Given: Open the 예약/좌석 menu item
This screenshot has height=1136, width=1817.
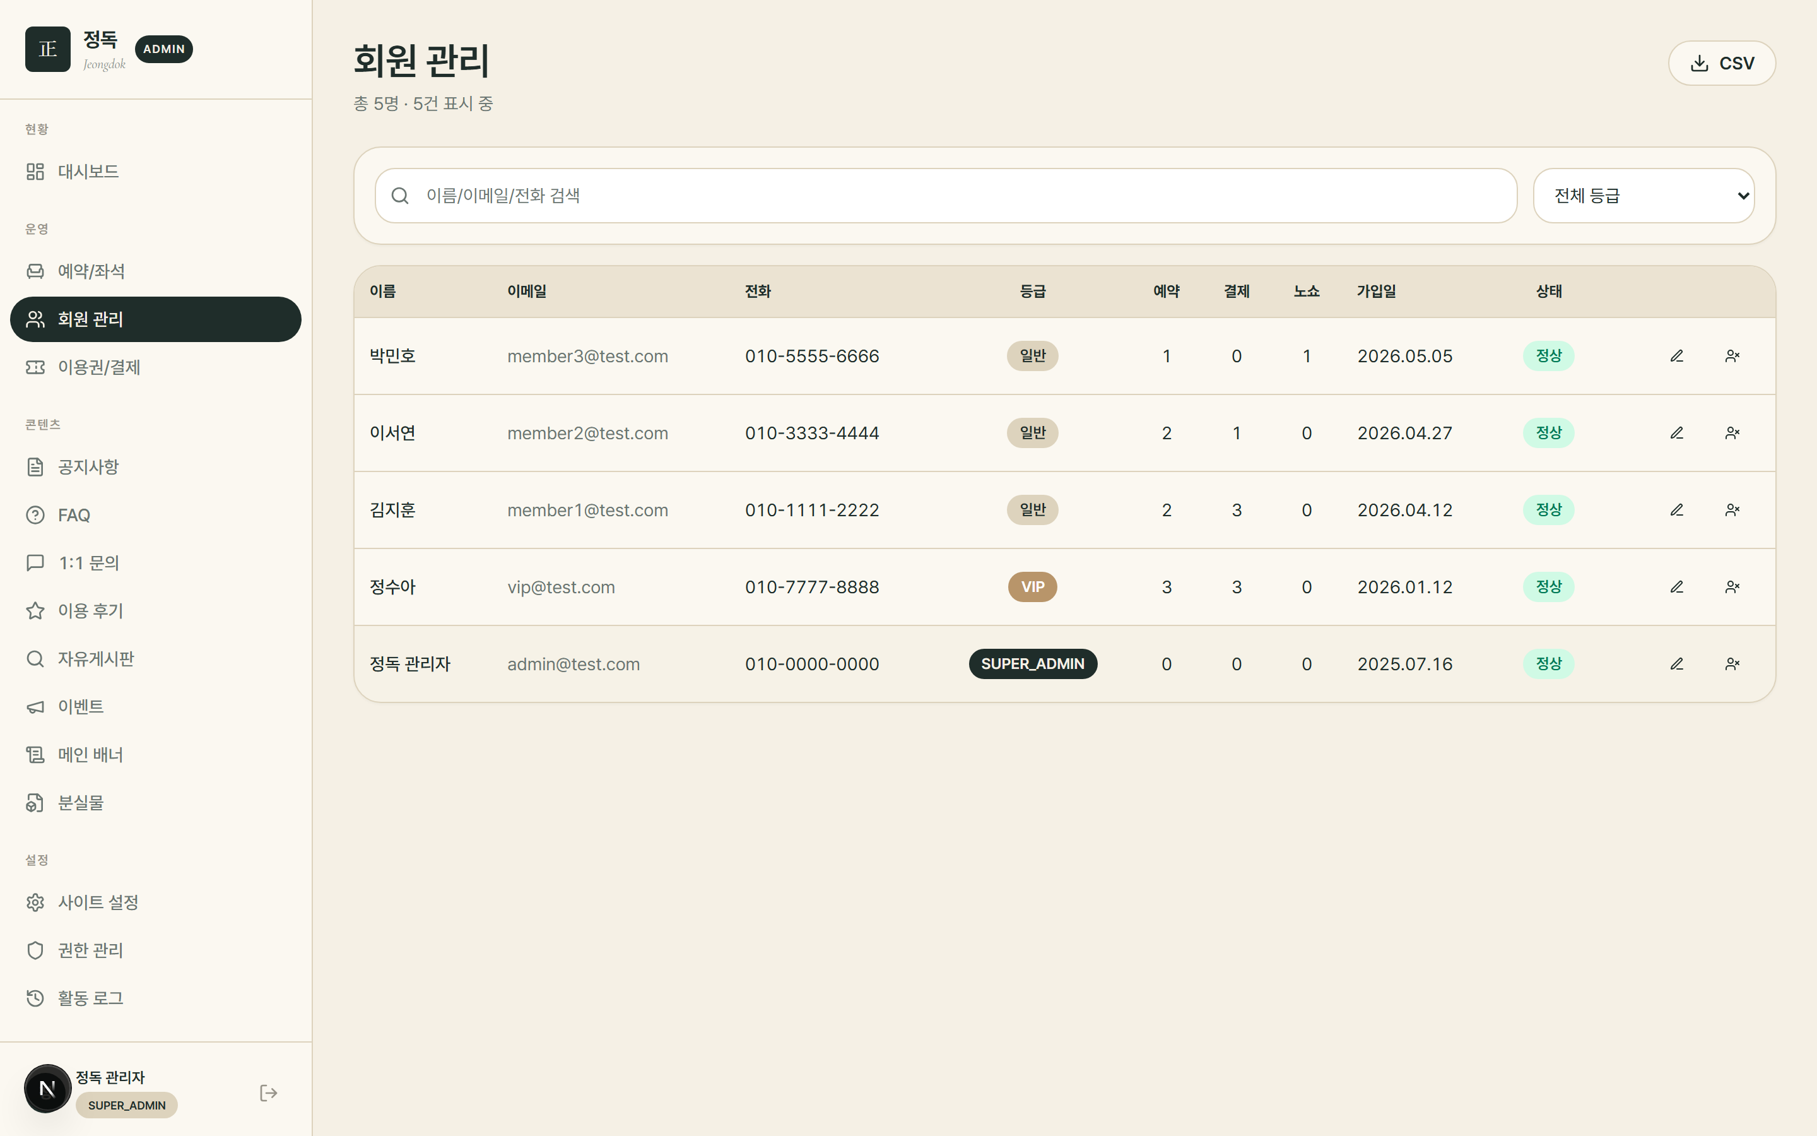Looking at the screenshot, I should [155, 271].
